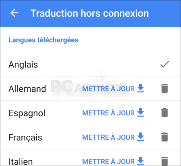Tap download arrow icon for Italien
This screenshot has height=166, width=181.
140,161
